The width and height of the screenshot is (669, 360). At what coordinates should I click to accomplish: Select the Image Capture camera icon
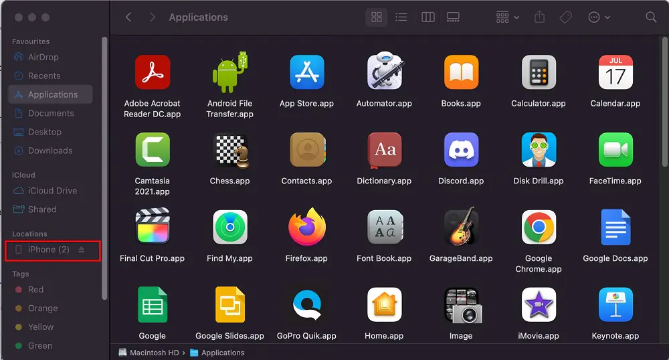point(462,306)
